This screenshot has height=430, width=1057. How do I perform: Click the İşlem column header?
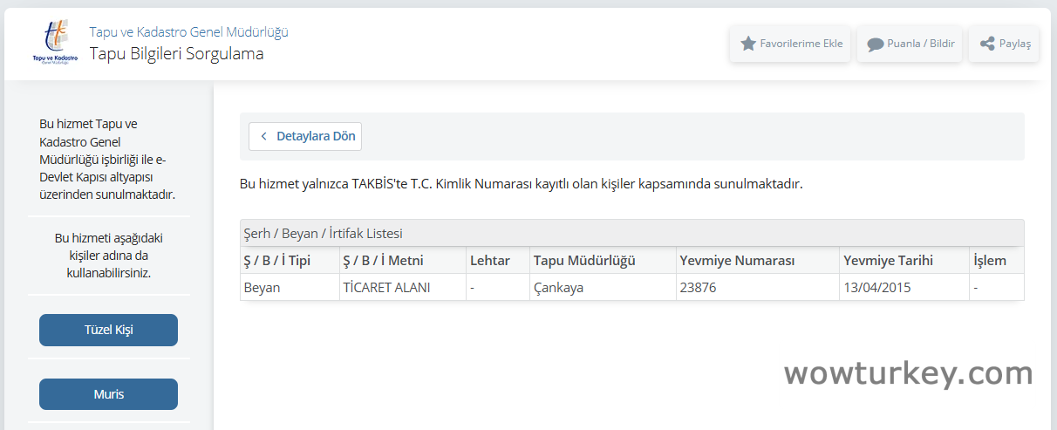click(x=990, y=261)
